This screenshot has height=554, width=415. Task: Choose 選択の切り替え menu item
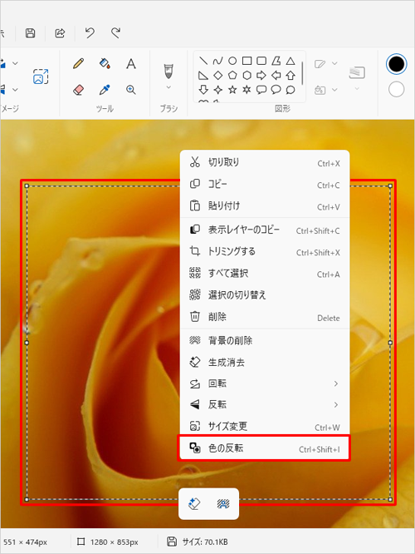265,295
